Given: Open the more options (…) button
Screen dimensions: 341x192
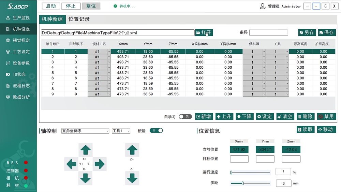Looking at the screenshot, I should (x=307, y=6).
